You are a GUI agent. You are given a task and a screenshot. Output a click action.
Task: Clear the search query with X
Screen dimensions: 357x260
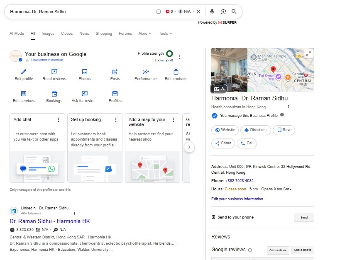coord(198,11)
